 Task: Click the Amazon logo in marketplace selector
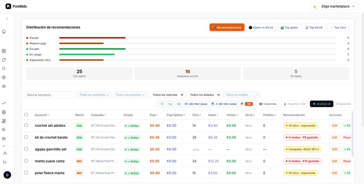click(315, 7)
